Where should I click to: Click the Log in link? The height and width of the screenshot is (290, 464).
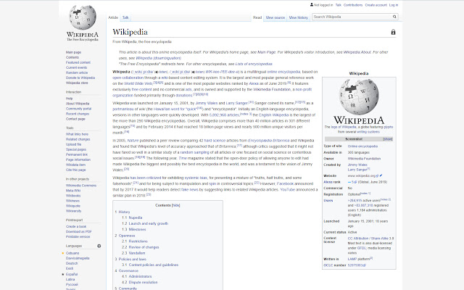[394, 5]
